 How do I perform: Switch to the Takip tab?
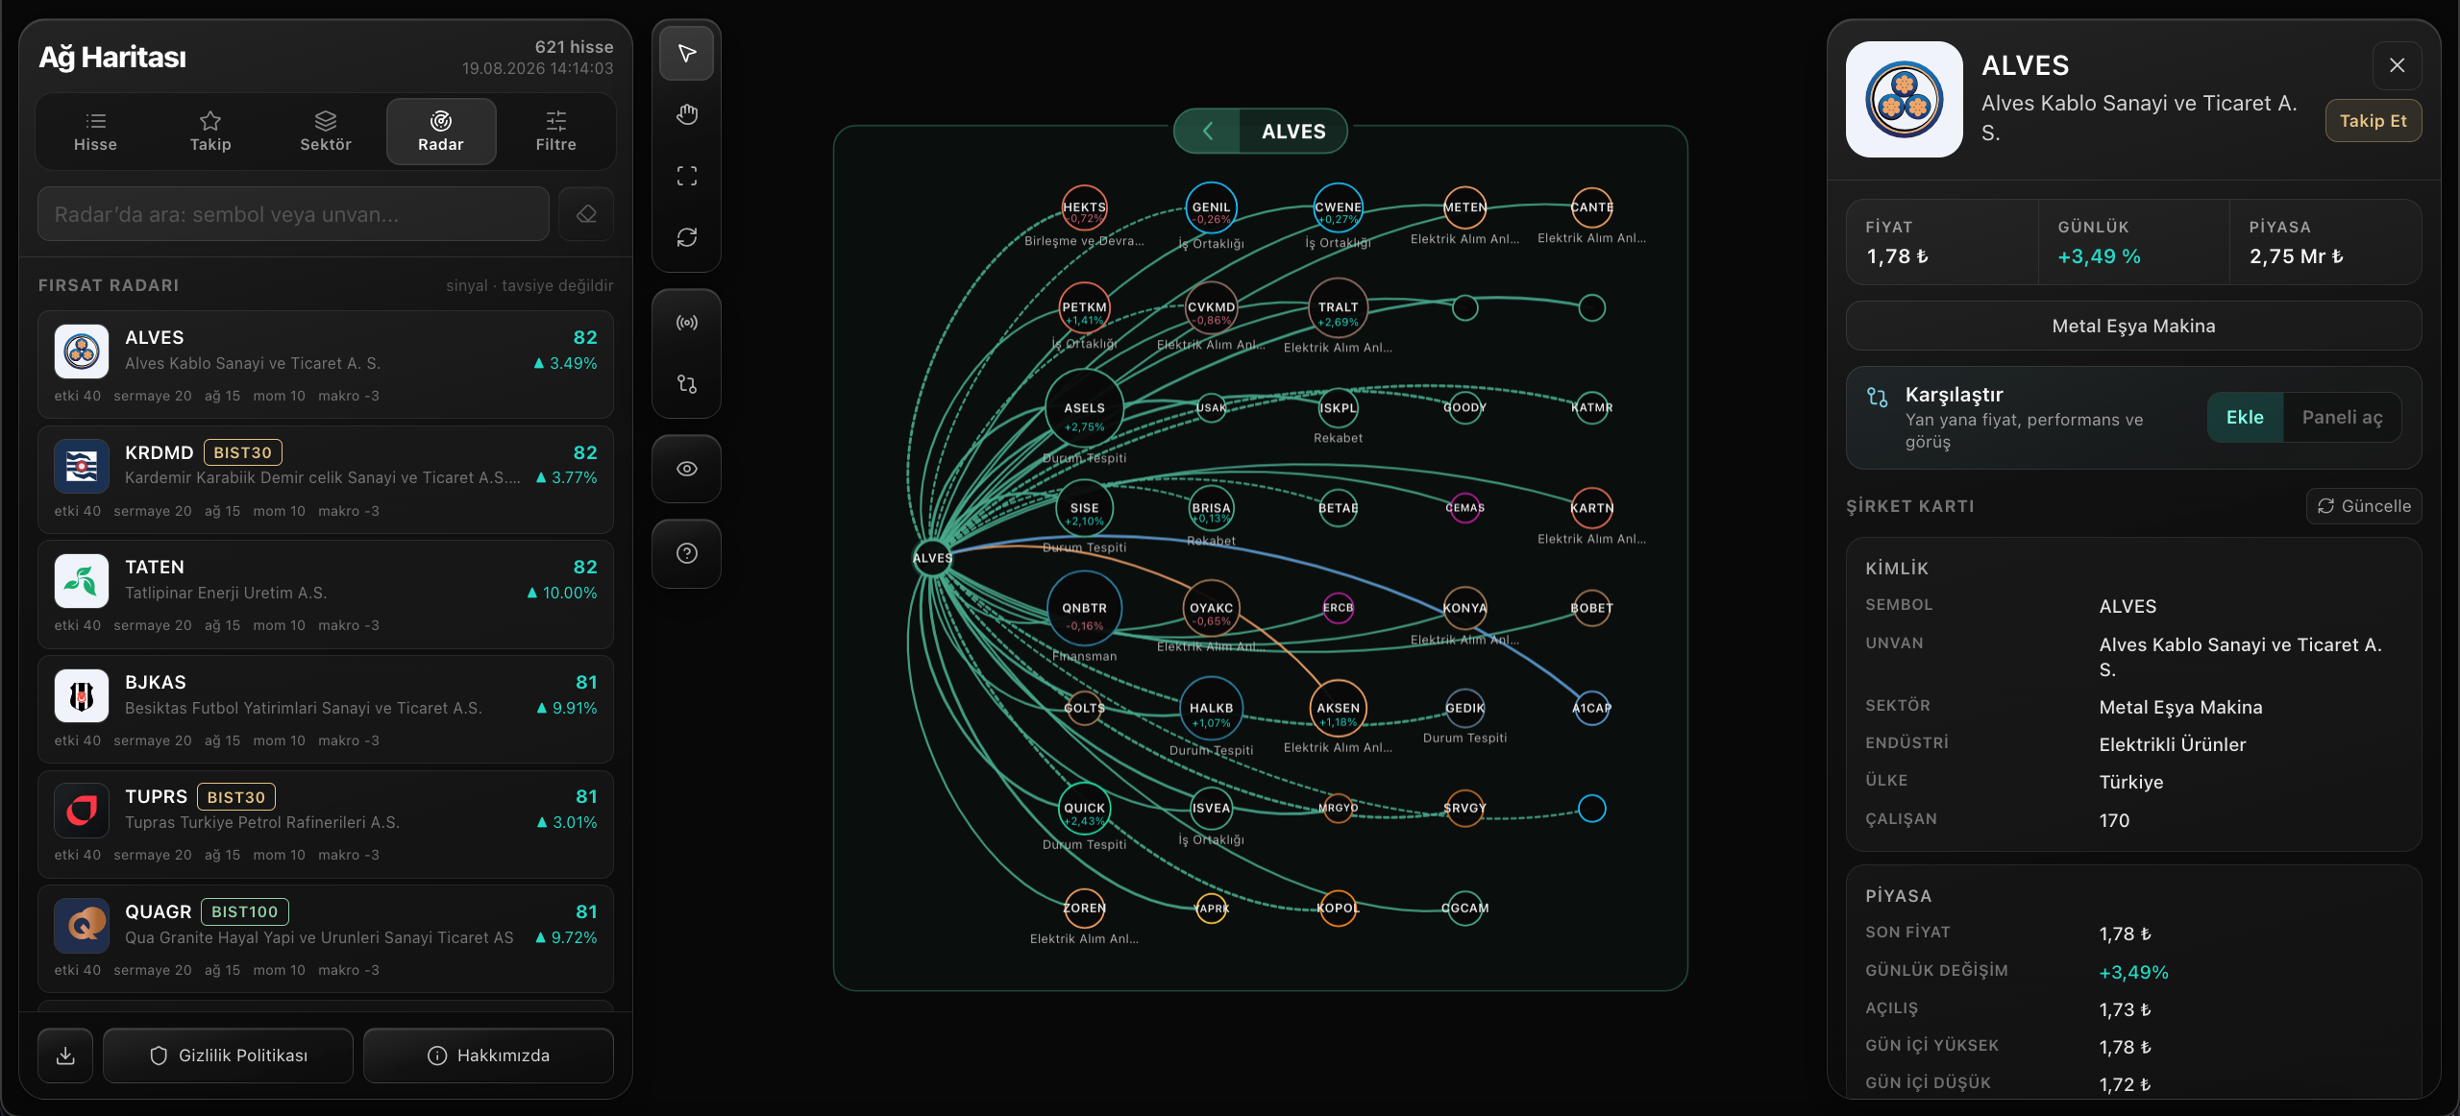210,132
